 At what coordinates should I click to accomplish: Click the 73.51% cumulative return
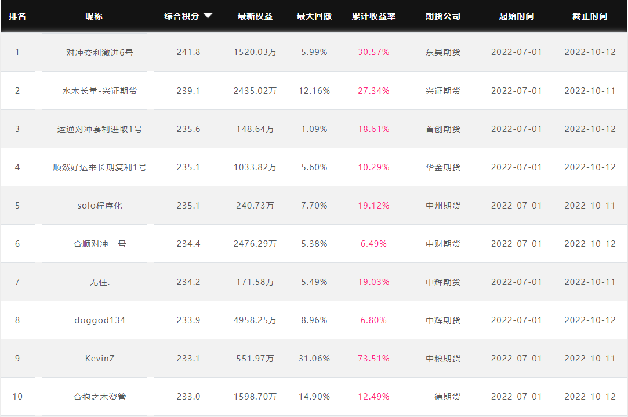[373, 358]
